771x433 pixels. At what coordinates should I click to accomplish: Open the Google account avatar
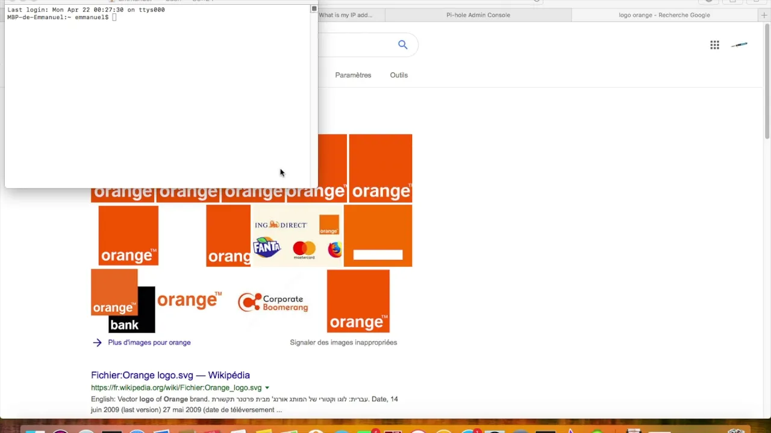740,45
